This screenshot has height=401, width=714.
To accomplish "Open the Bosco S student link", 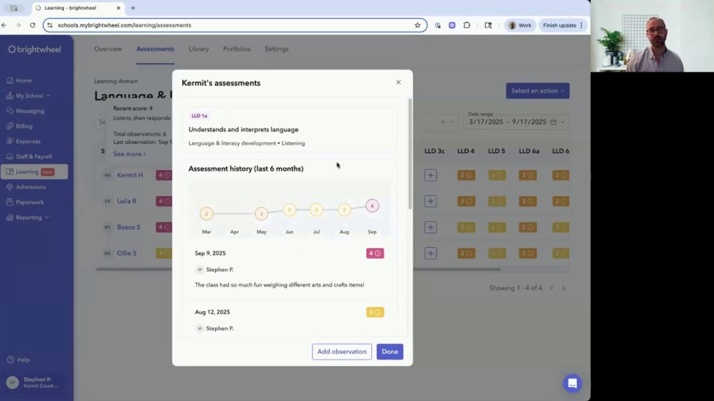I will tap(129, 227).
